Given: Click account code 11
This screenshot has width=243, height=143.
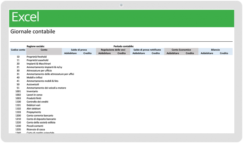Looking at the screenshot, I should pyautogui.click(x=18, y=60).
